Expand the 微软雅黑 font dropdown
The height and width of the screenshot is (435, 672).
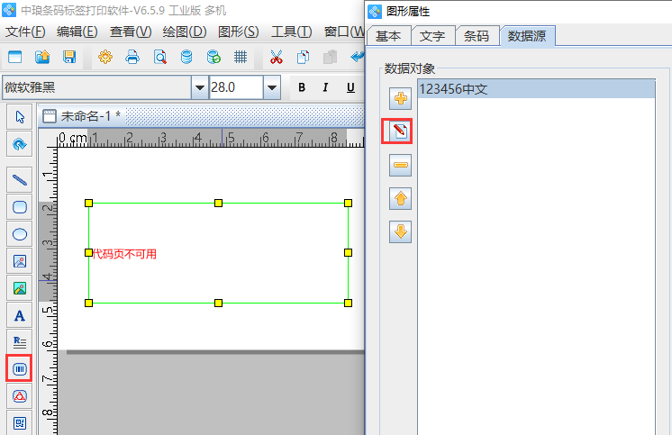(199, 87)
